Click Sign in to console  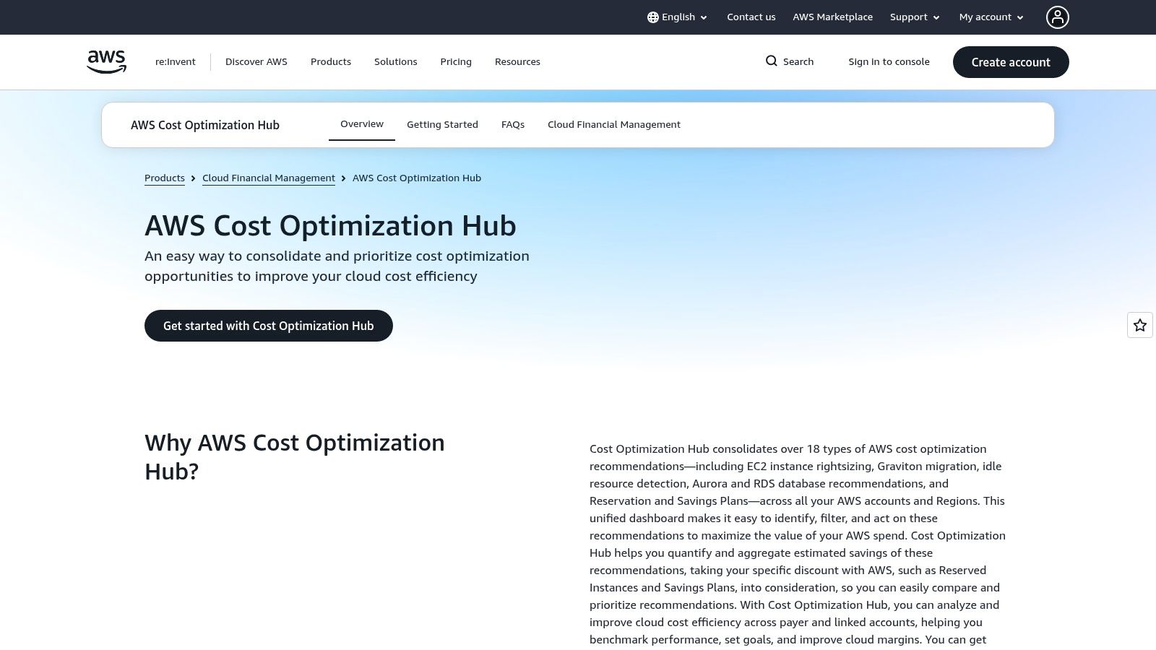coord(889,62)
